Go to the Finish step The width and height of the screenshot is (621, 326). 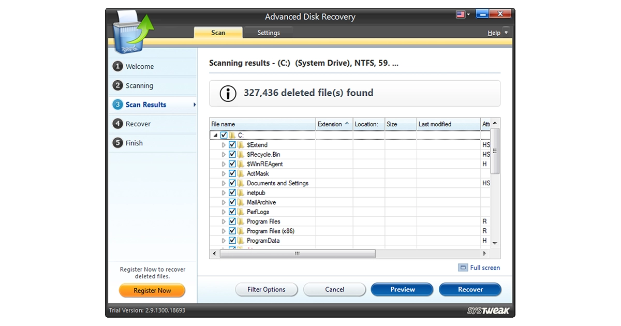coord(153,143)
